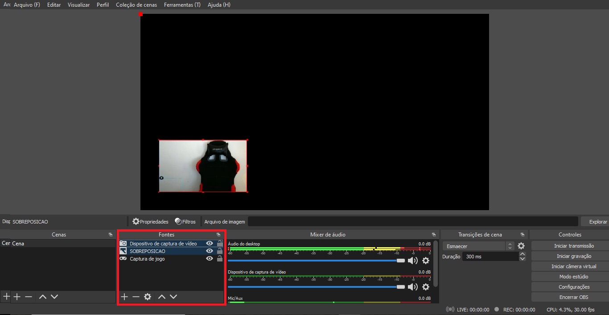
Task: Undock the Mixer de áudio panel
Action: [433, 235]
